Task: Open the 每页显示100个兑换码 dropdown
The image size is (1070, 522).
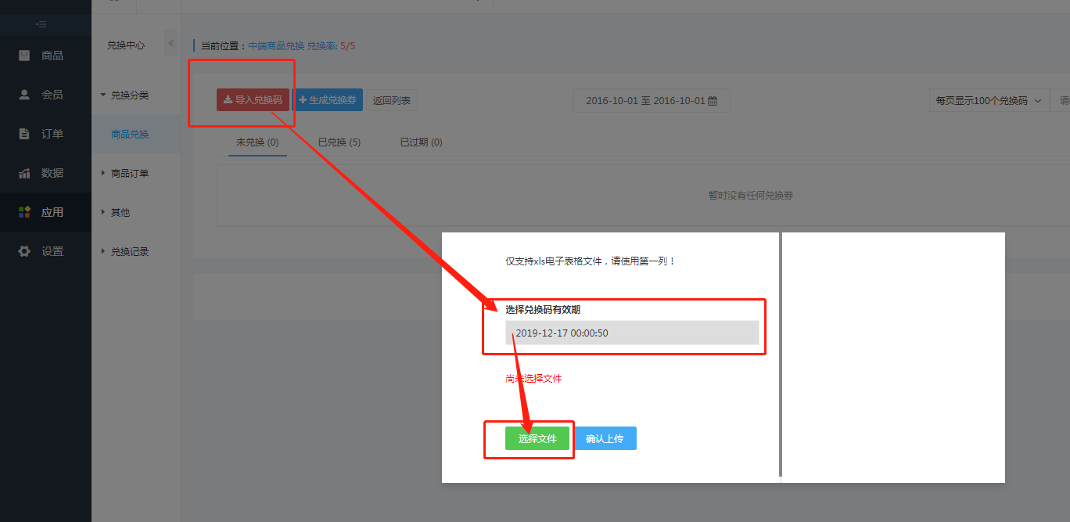Action: click(x=989, y=101)
